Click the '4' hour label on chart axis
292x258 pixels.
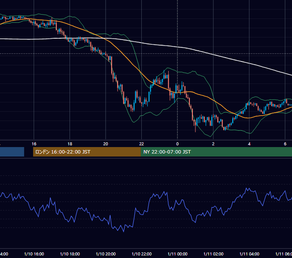[249, 144]
